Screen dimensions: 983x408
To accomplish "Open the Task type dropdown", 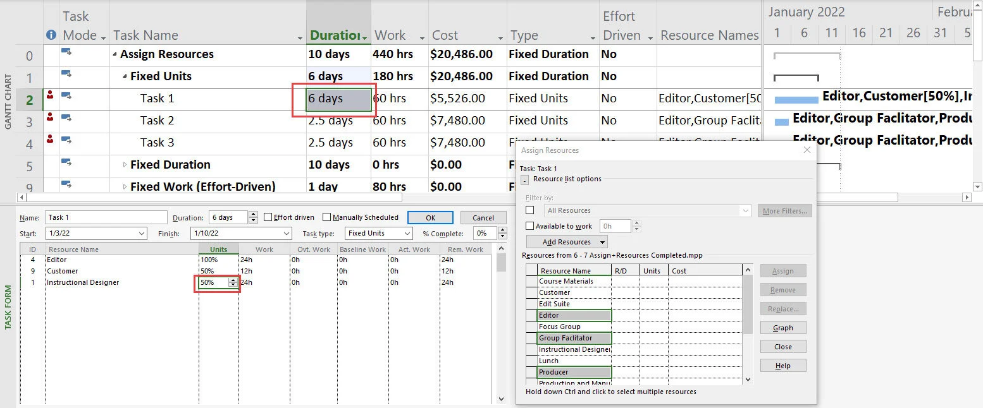I will coord(407,234).
